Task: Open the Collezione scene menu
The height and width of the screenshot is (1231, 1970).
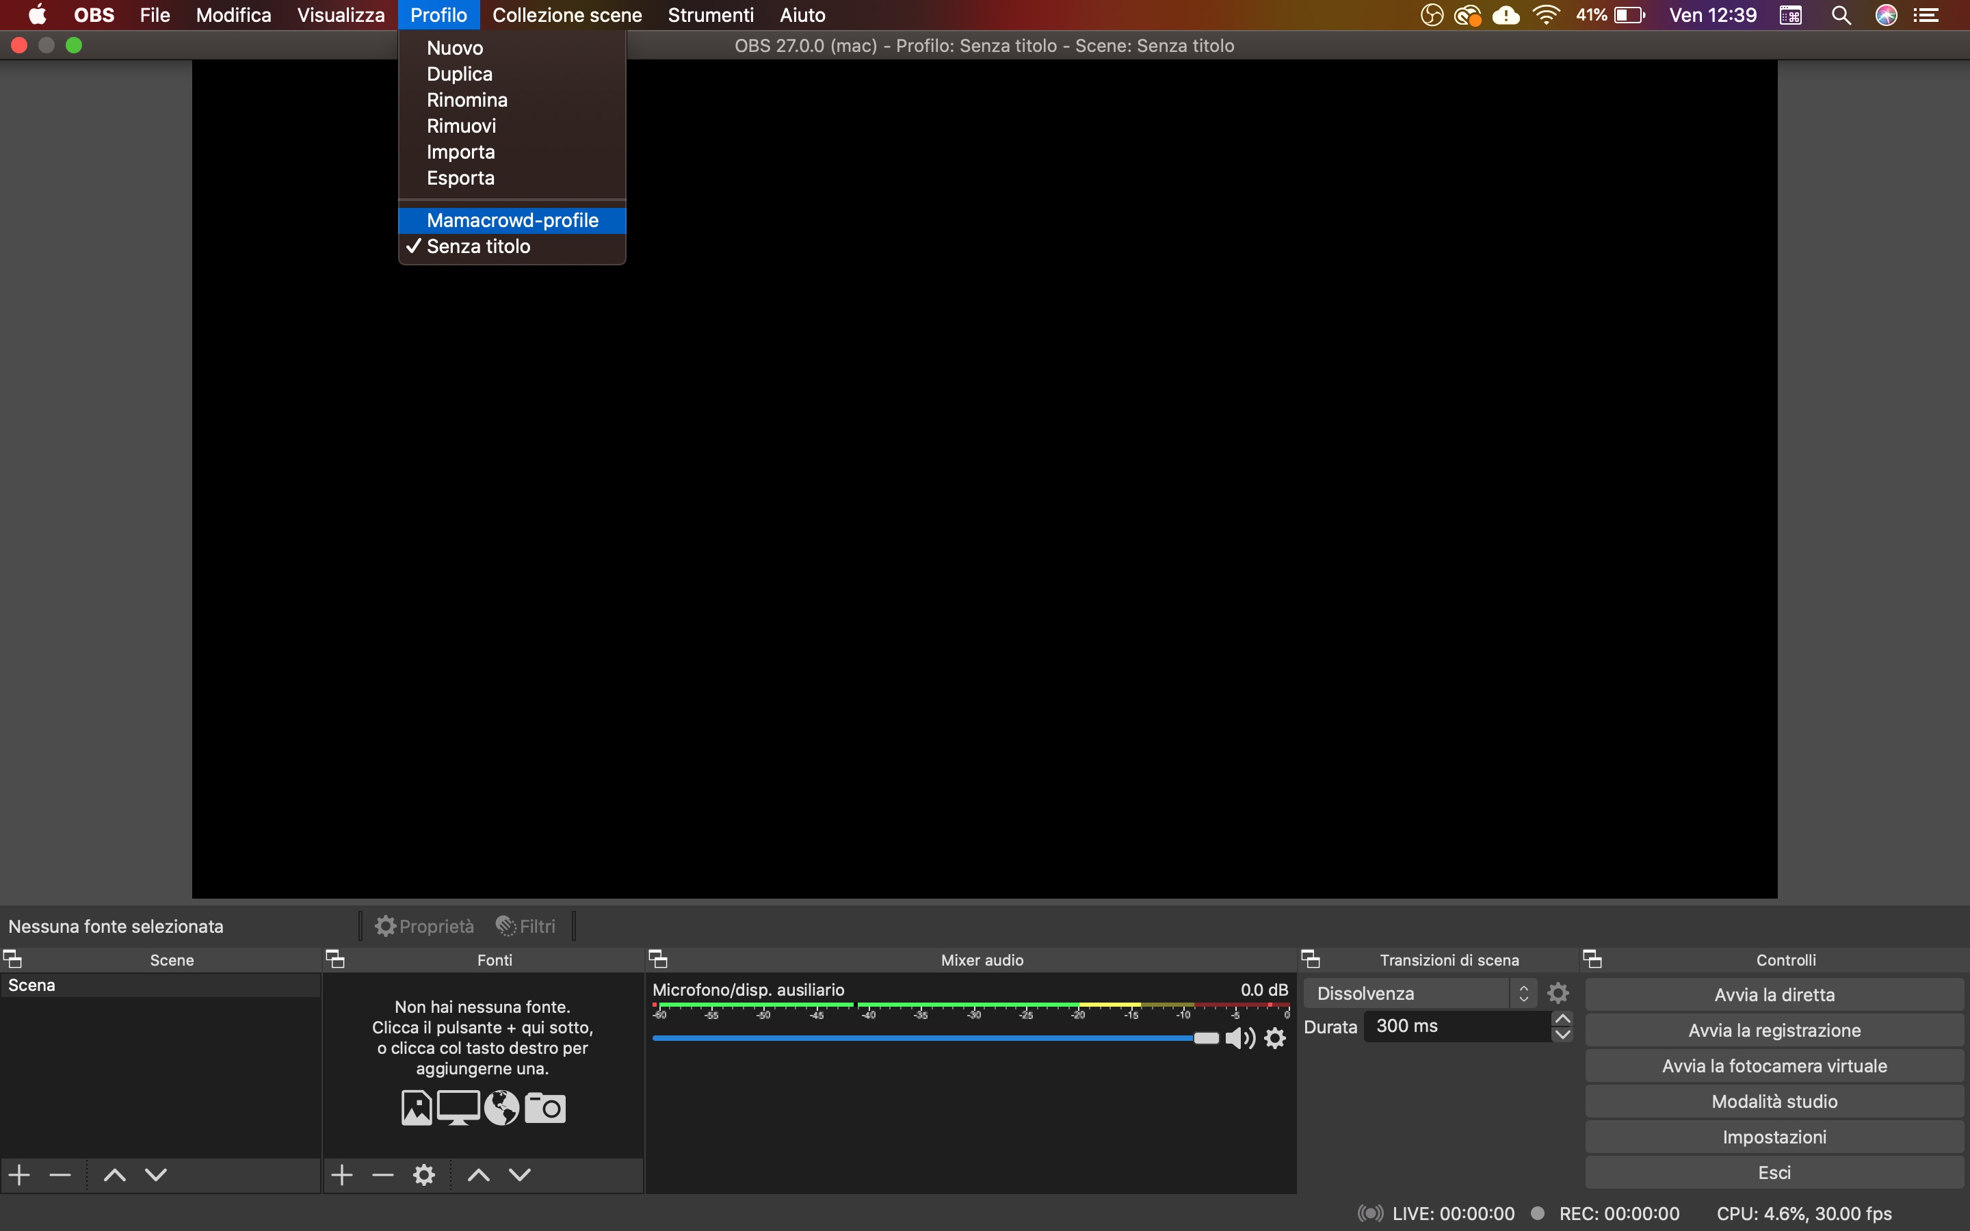Action: click(567, 16)
